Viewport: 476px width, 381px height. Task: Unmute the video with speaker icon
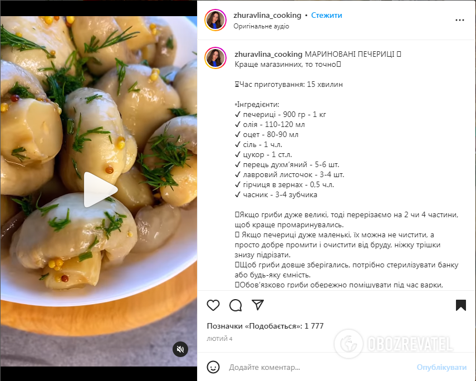coord(180,349)
